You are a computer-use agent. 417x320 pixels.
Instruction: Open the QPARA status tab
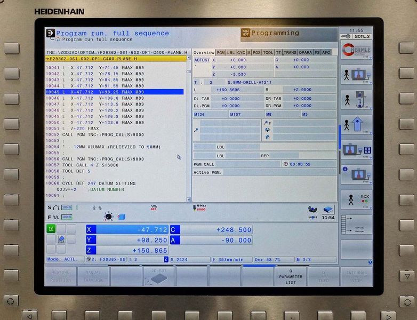click(306, 53)
